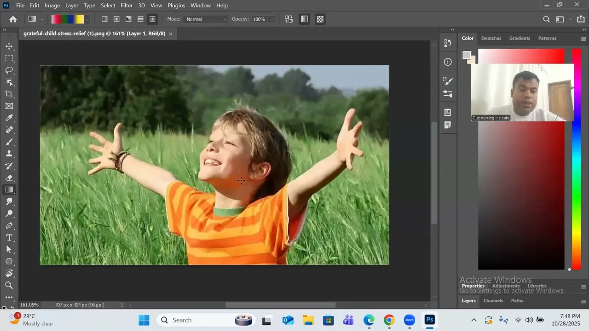Select the Move tool

(x=9, y=46)
